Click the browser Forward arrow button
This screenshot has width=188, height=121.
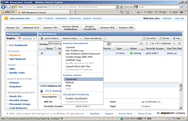(x=8, y=7)
